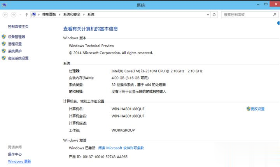Open 阅读 Microsoft 软件许可条款 link
The width and height of the screenshot is (280, 167).
coord(121,148)
